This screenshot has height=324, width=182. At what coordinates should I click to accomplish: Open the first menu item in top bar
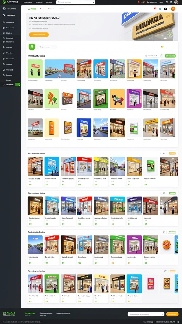point(28,2)
